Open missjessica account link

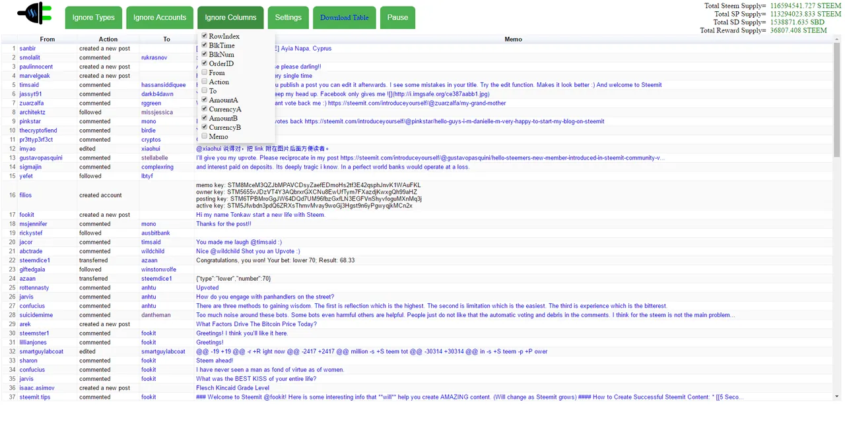(x=157, y=113)
